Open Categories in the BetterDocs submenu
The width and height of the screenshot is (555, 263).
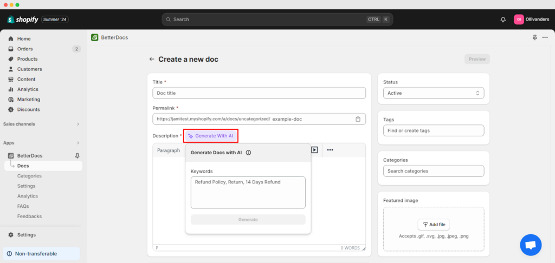[x=29, y=176]
